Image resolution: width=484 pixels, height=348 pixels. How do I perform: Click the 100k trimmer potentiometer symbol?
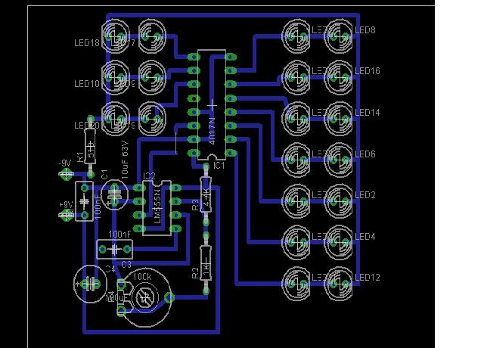click(x=146, y=297)
